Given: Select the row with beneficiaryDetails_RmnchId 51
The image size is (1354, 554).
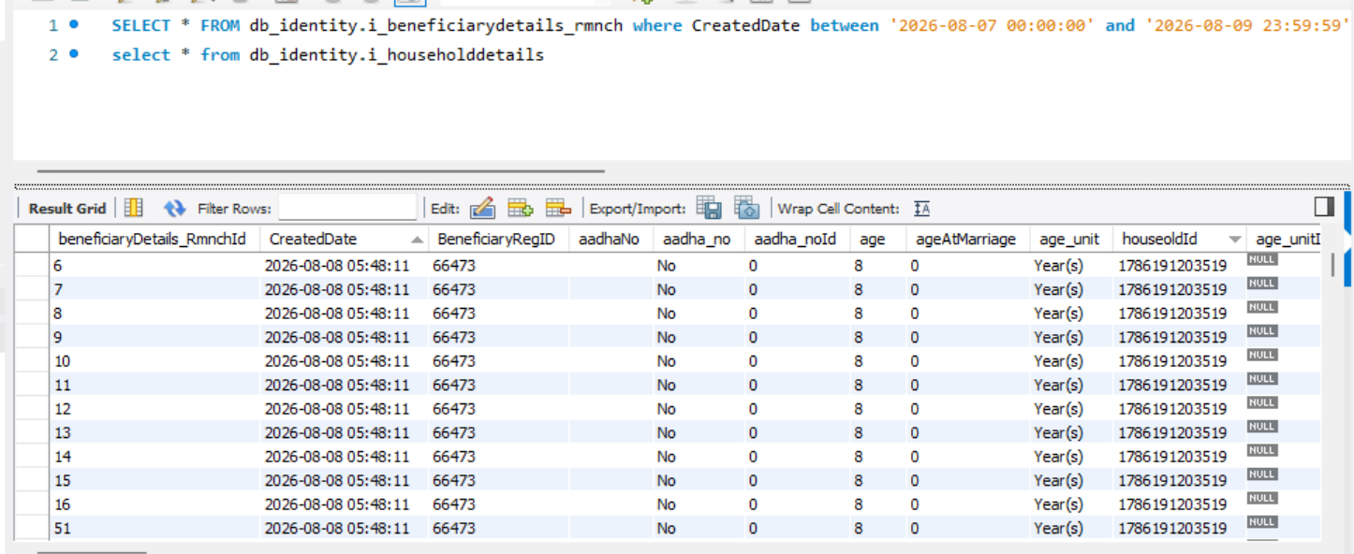Looking at the screenshot, I should (684, 528).
